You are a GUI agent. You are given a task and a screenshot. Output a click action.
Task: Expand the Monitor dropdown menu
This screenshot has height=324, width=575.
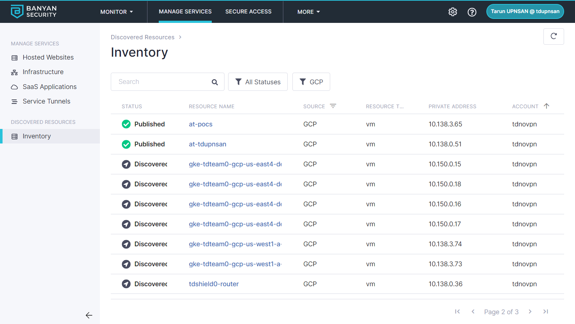(x=117, y=12)
